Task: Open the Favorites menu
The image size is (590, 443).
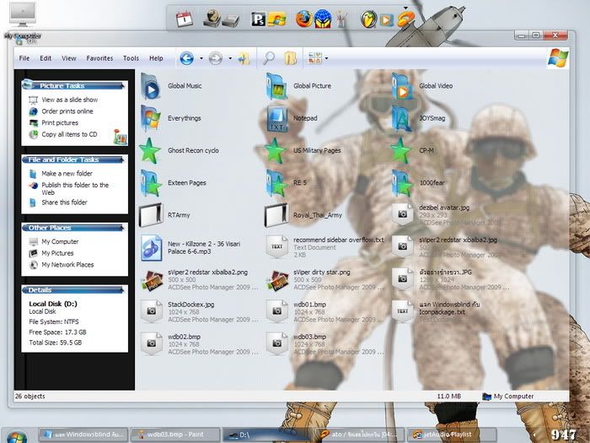Action: [99, 58]
